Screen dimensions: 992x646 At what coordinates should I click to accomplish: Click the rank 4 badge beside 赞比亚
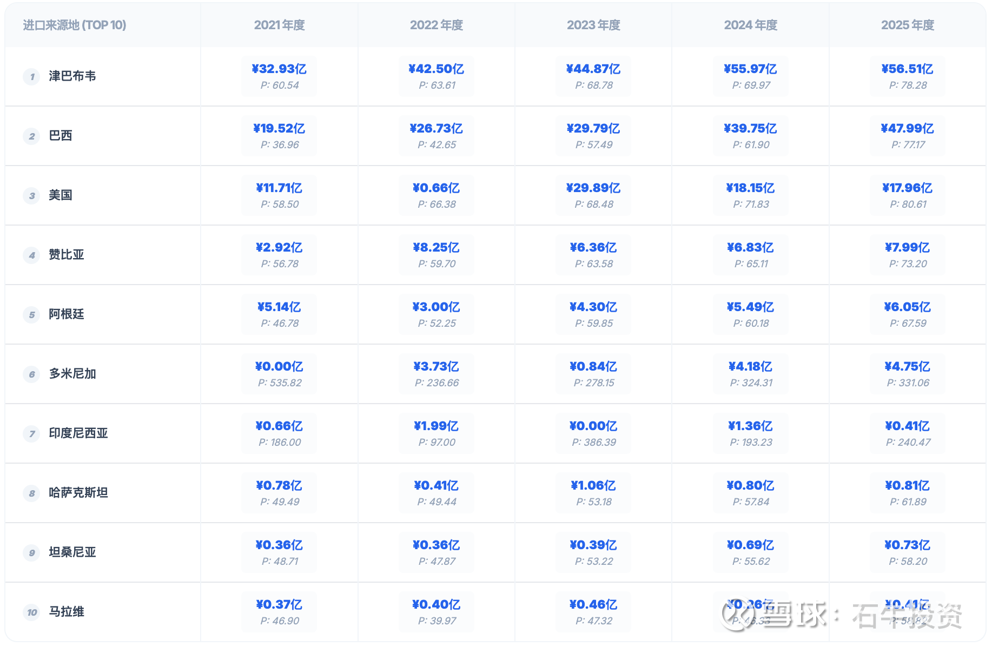(x=32, y=255)
